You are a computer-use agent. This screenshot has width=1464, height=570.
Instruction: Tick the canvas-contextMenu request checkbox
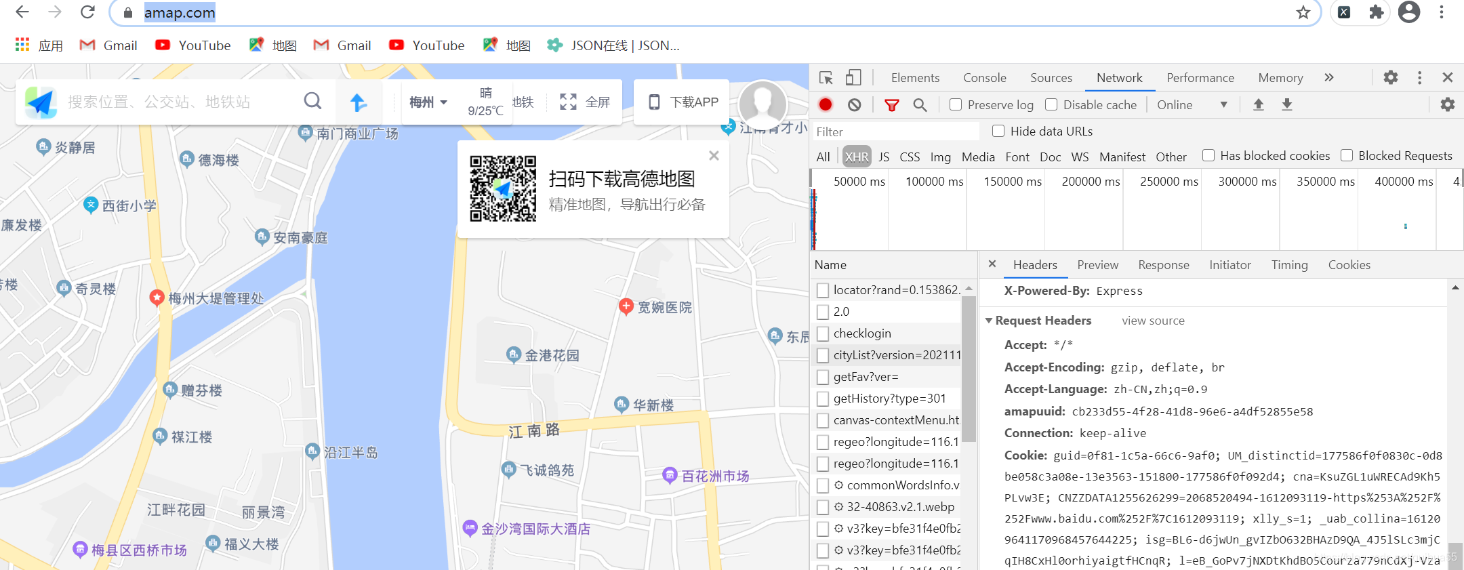coord(823,420)
